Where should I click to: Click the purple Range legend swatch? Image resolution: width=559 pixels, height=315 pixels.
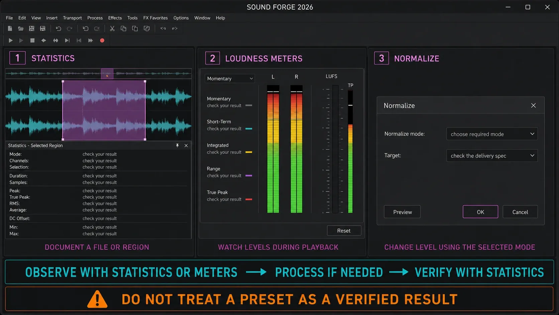[x=249, y=175]
